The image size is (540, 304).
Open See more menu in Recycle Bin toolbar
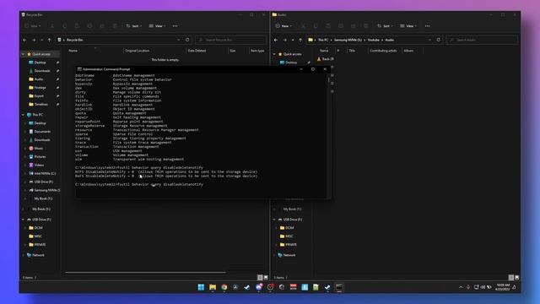pos(175,26)
